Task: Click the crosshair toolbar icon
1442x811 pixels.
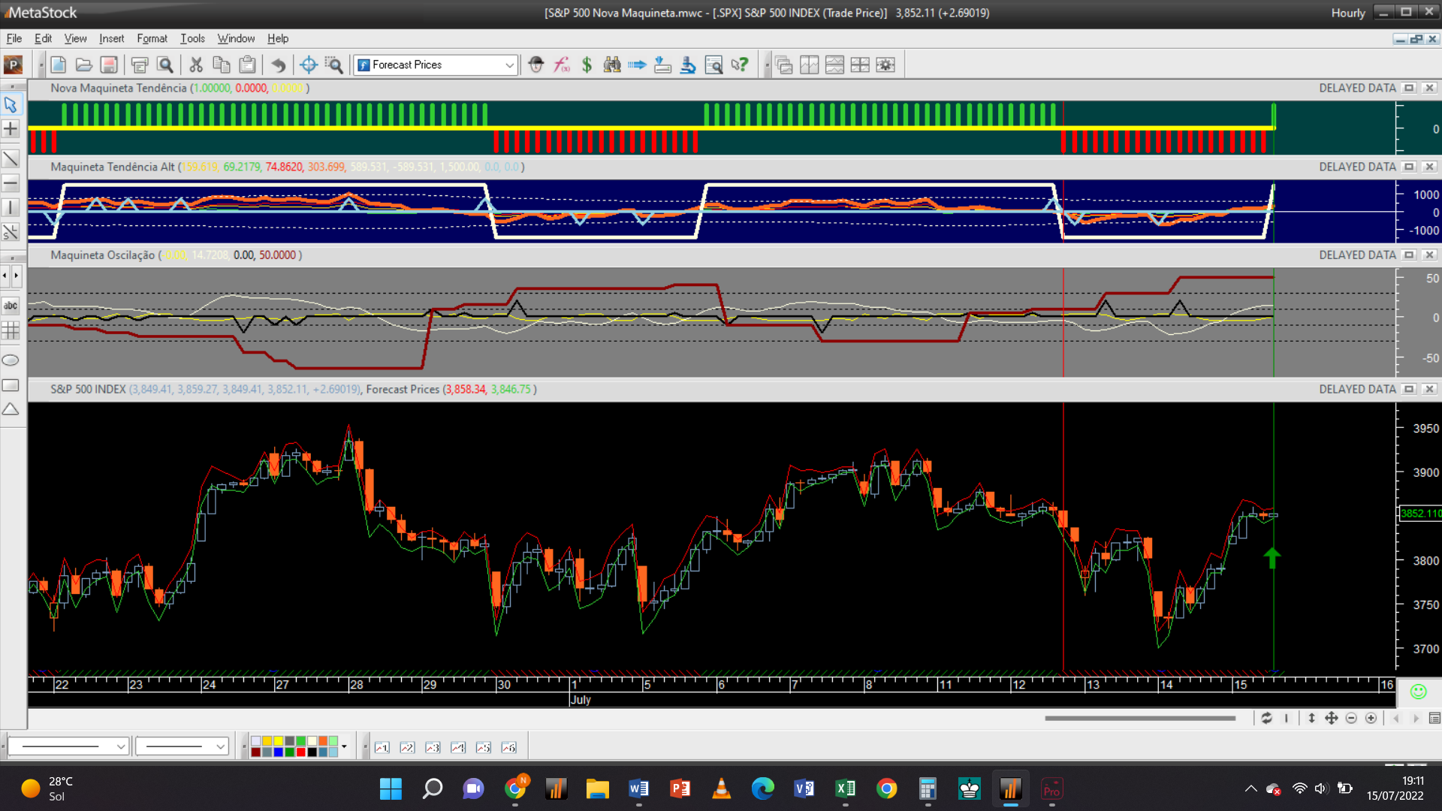Action: pyautogui.click(x=308, y=65)
